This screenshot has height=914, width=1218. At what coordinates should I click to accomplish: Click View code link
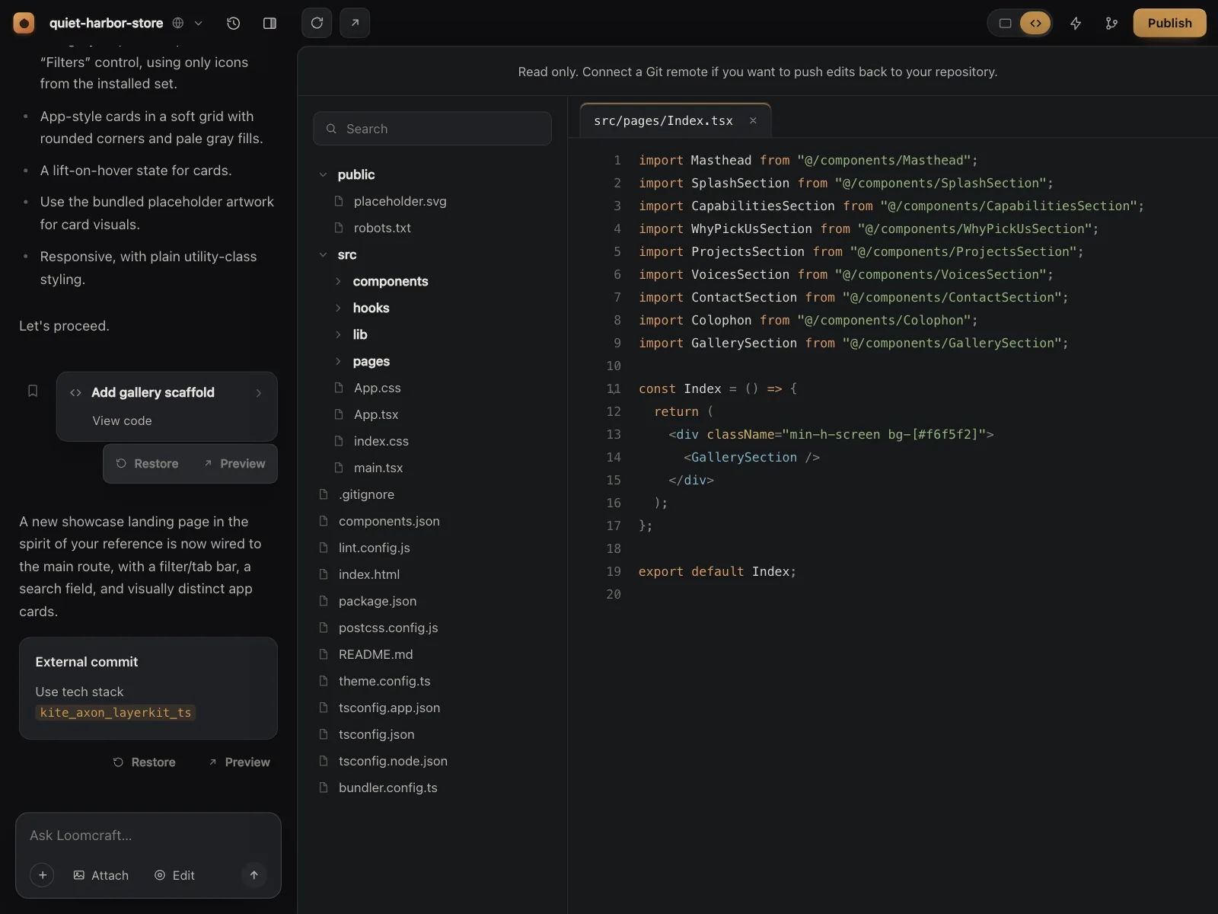click(122, 420)
